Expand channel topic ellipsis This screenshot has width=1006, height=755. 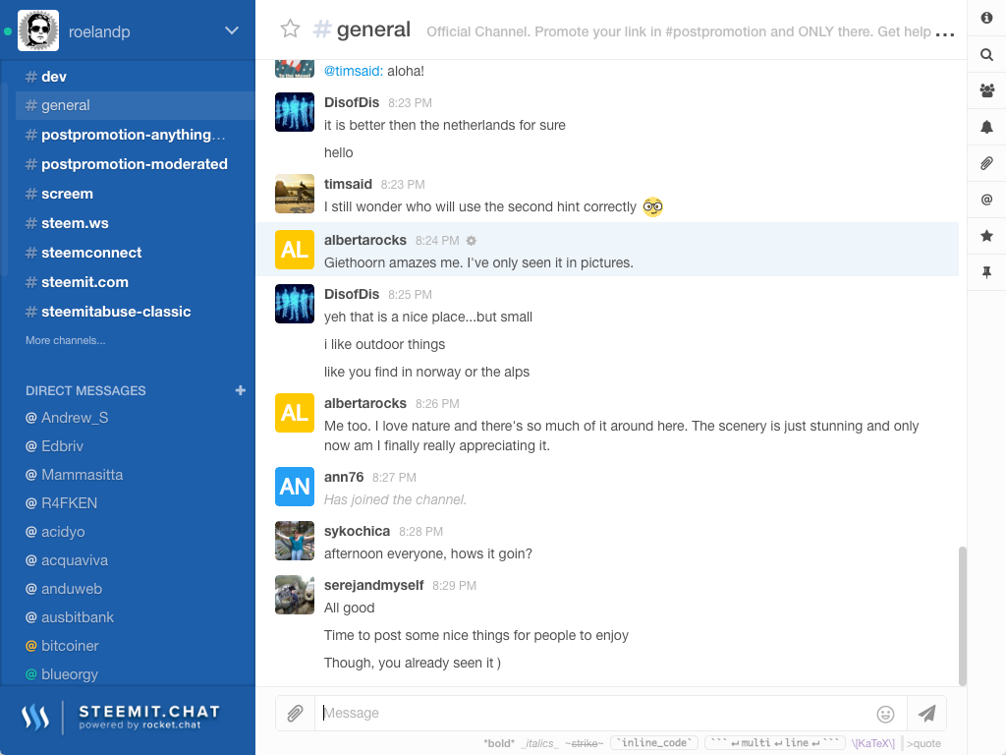[945, 32]
